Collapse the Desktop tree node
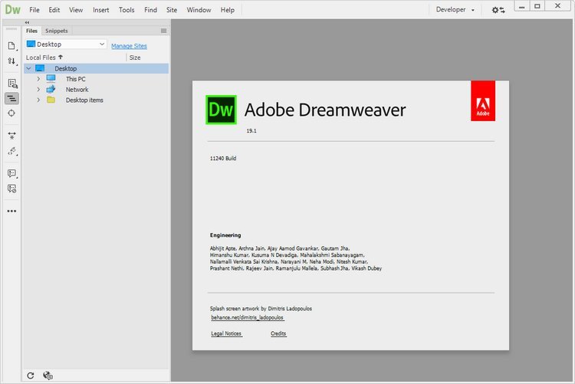The image size is (575, 384). [x=28, y=68]
